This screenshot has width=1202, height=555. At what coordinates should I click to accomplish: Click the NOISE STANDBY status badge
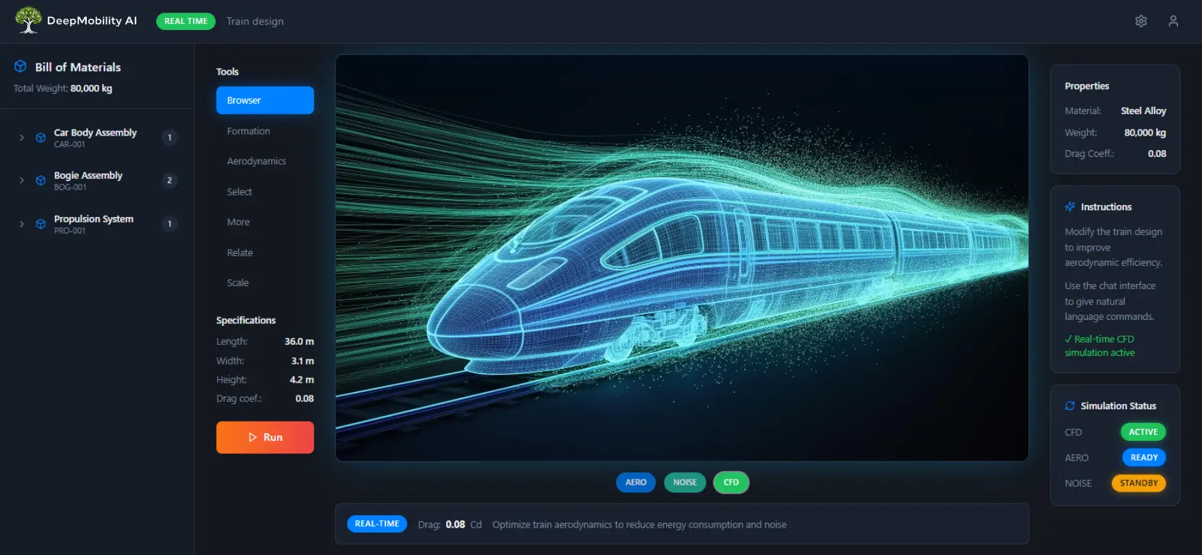tap(1139, 483)
